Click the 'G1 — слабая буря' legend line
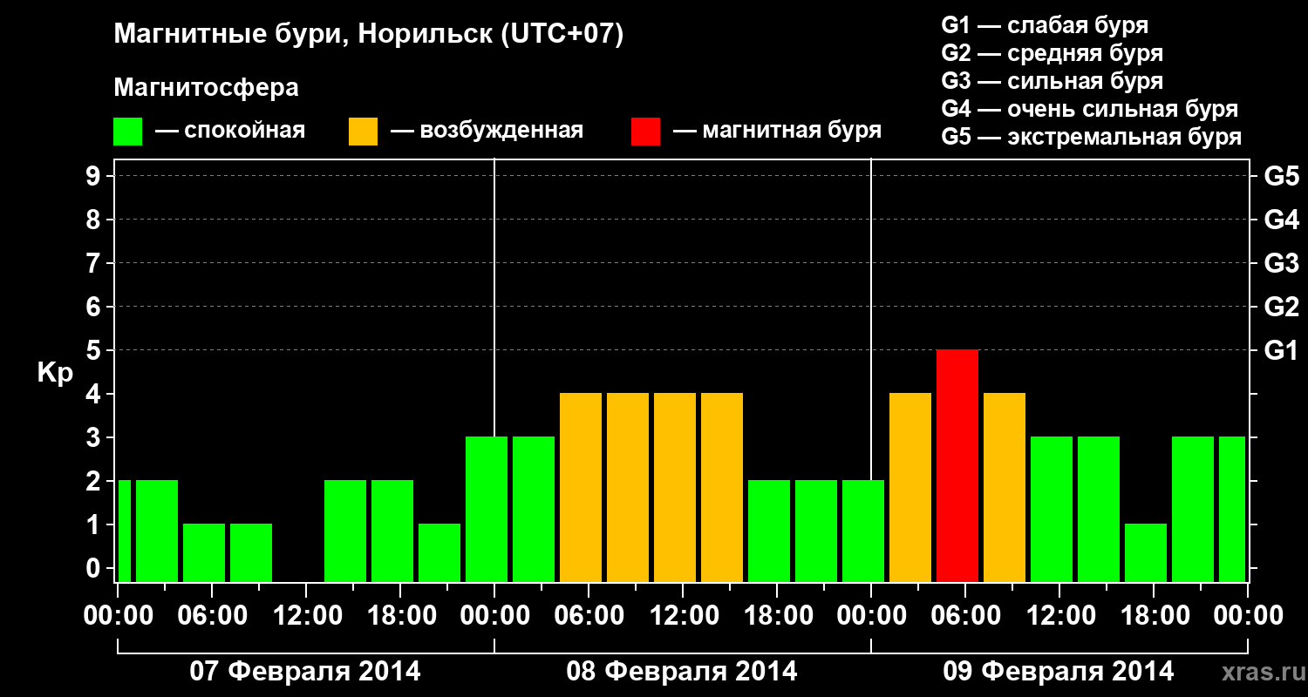Image resolution: width=1308 pixels, height=697 pixels. [1045, 25]
